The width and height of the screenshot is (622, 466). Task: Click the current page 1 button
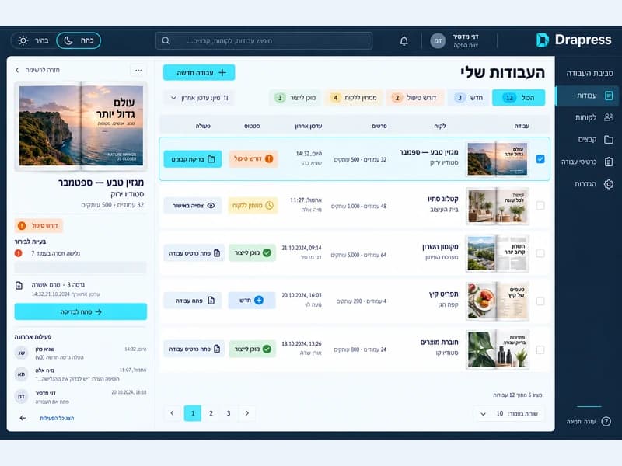tap(193, 413)
